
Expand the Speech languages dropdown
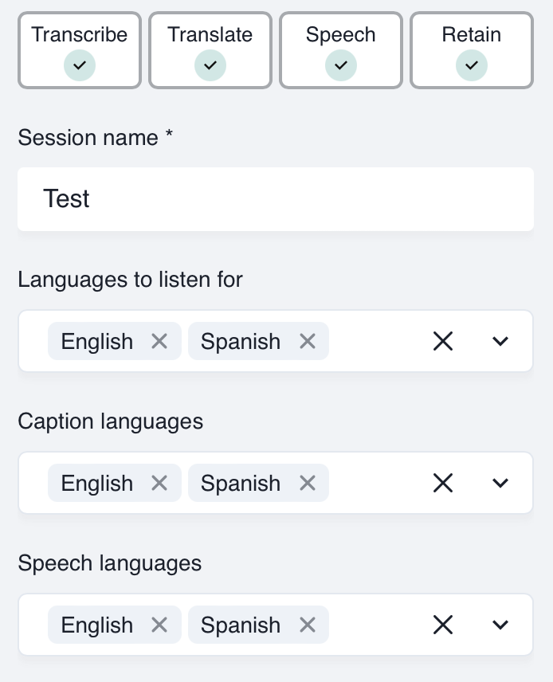(500, 625)
